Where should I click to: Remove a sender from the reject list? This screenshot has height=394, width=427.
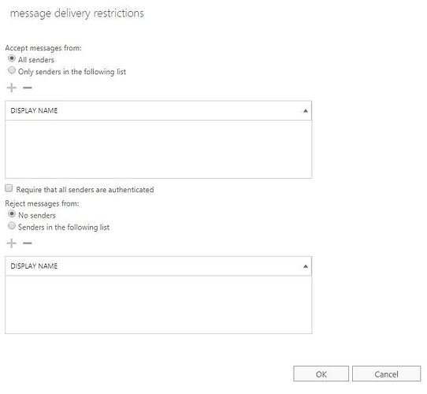[28, 243]
